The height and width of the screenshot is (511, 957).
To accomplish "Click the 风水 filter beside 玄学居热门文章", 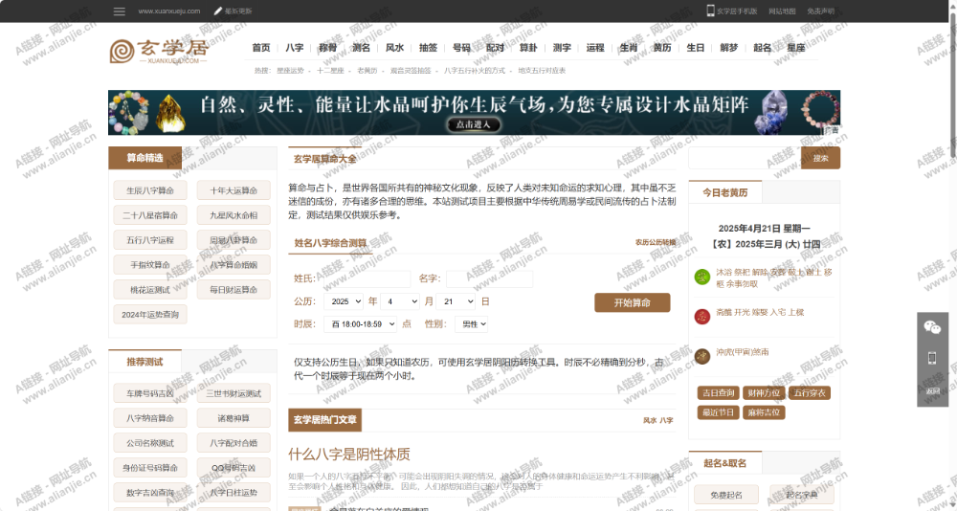I will (650, 421).
